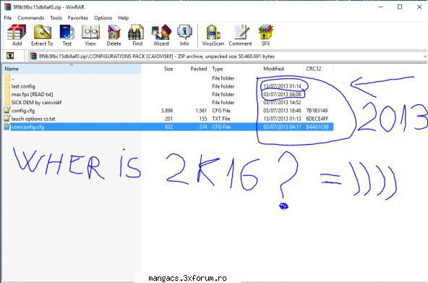Image resolution: width=428 pixels, height=283 pixels.
Task: Go up one level with the arrow button
Action: click(x=10, y=56)
